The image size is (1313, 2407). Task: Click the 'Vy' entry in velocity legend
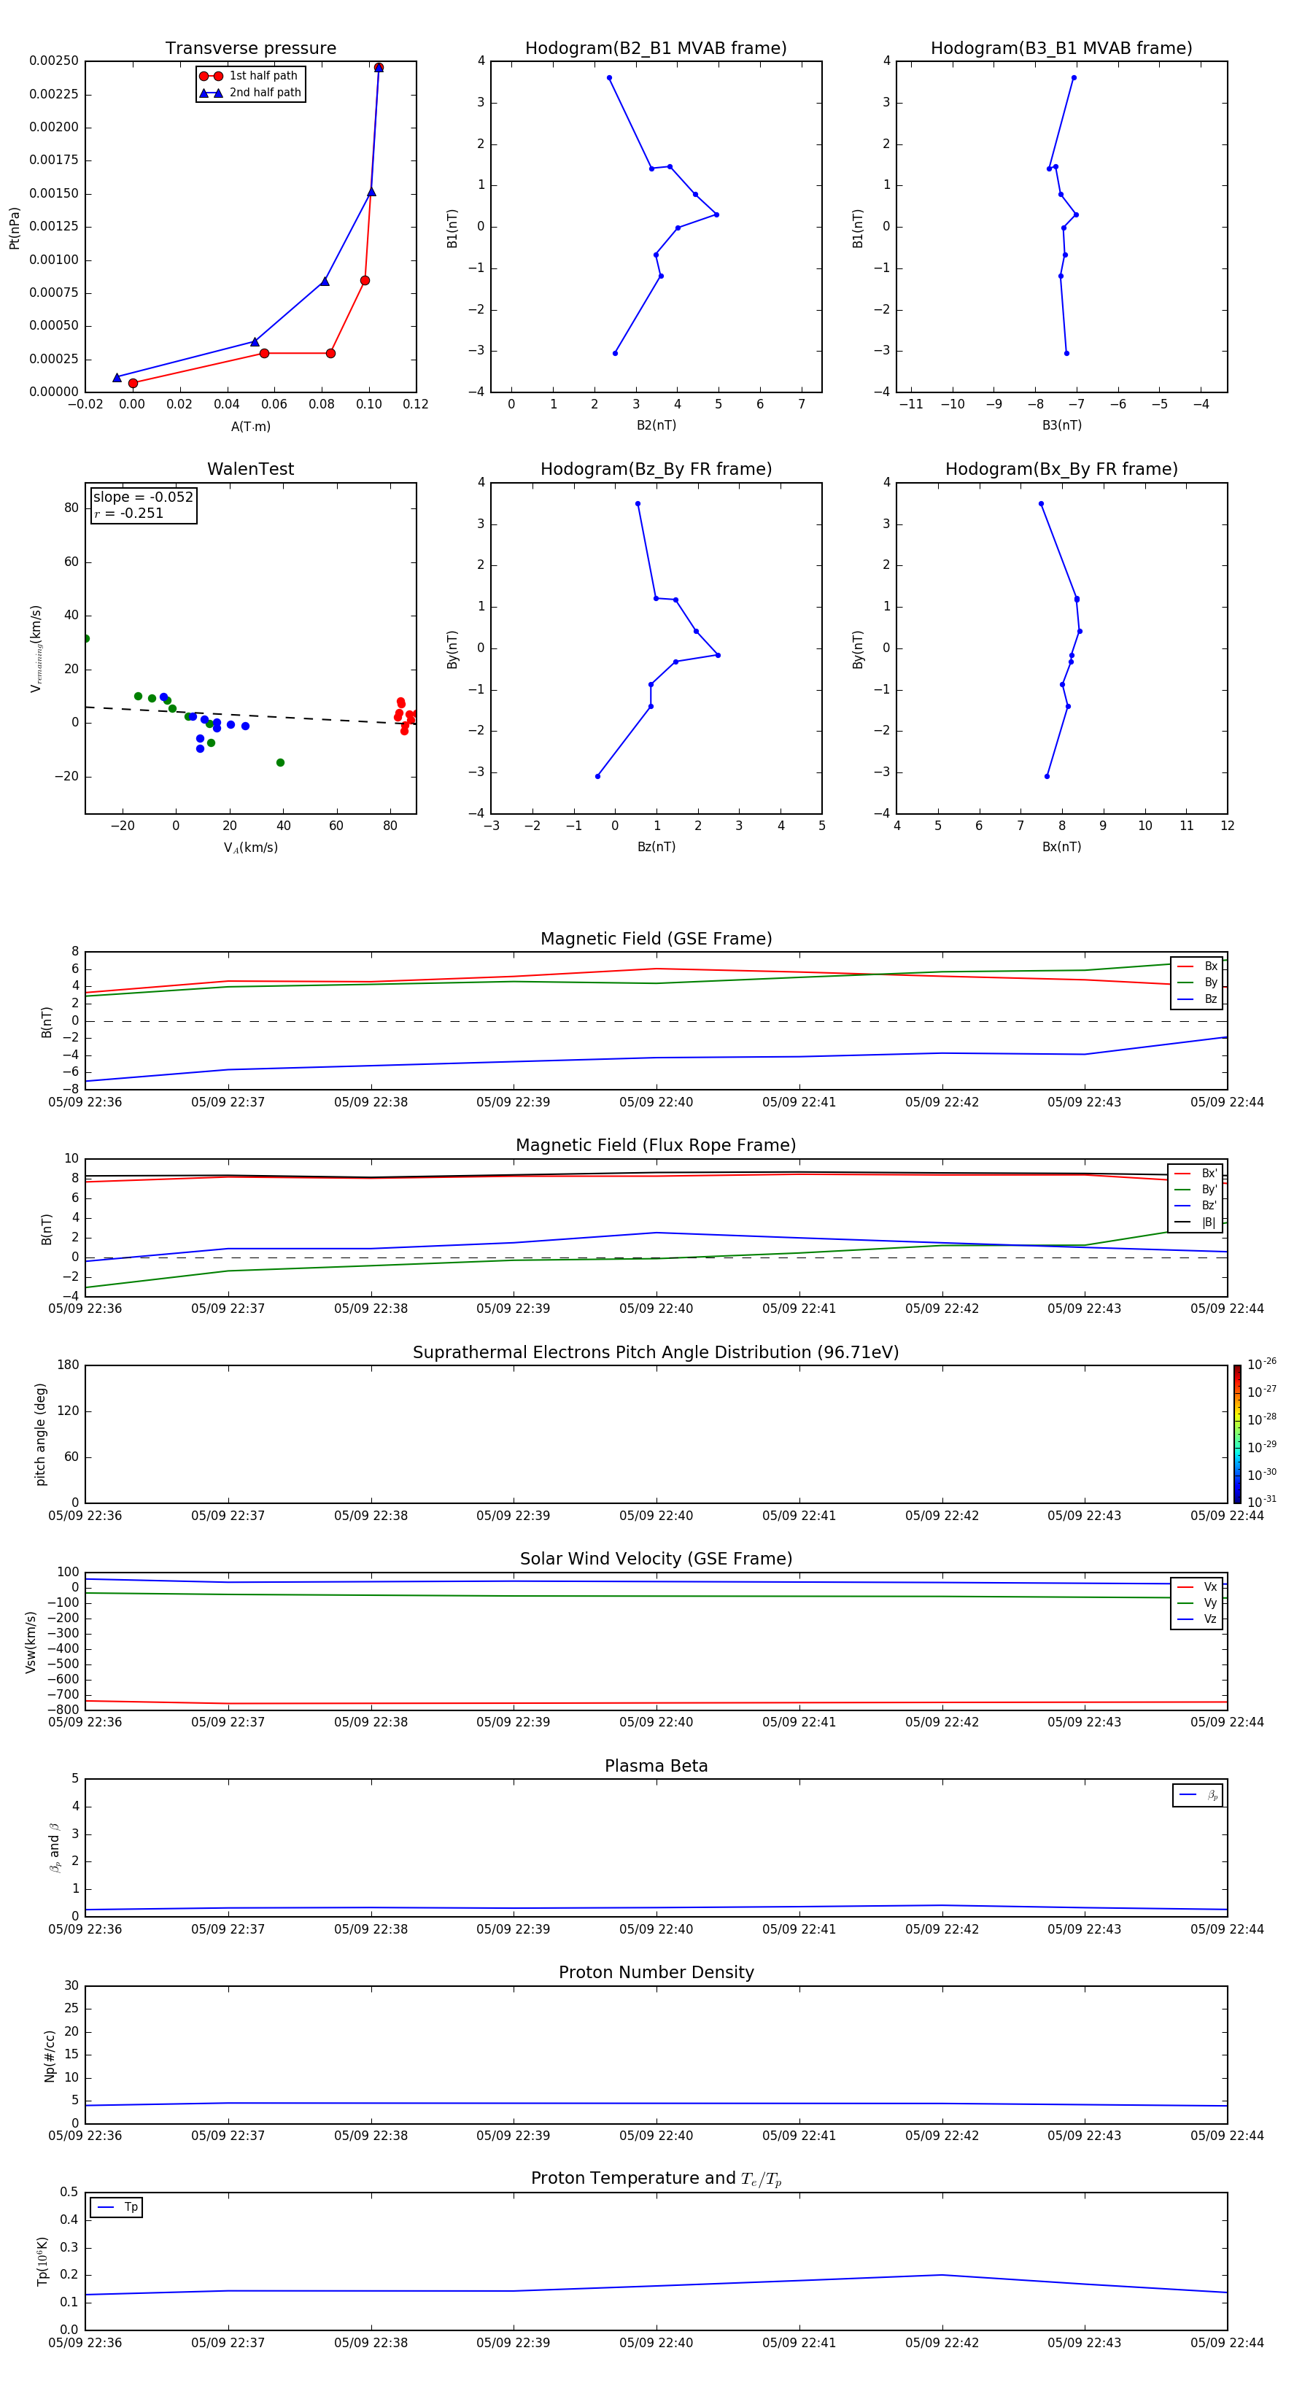[1197, 1602]
